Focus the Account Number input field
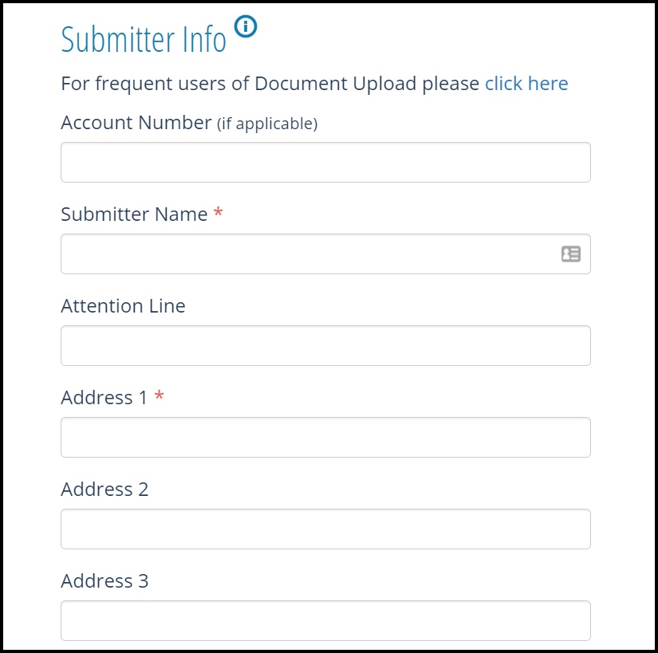This screenshot has width=658, height=653. [x=325, y=163]
